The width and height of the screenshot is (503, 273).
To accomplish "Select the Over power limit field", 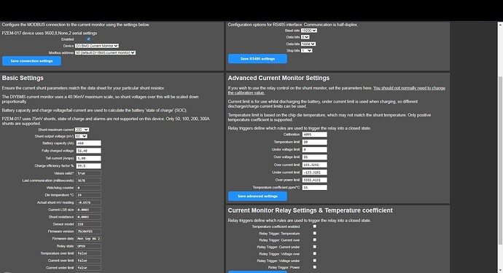I will click(x=315, y=180).
